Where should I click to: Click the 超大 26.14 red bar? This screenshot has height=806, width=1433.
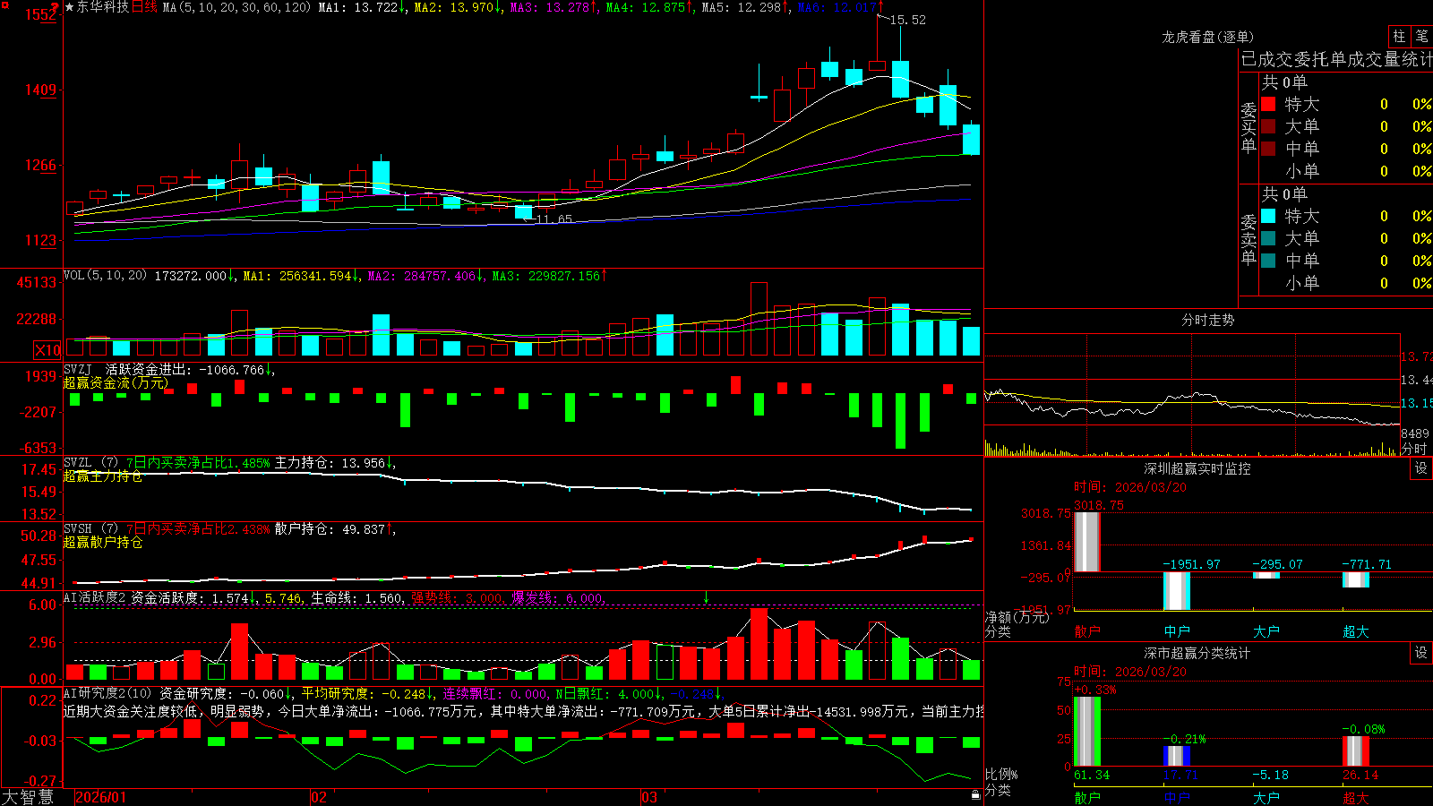[1356, 751]
